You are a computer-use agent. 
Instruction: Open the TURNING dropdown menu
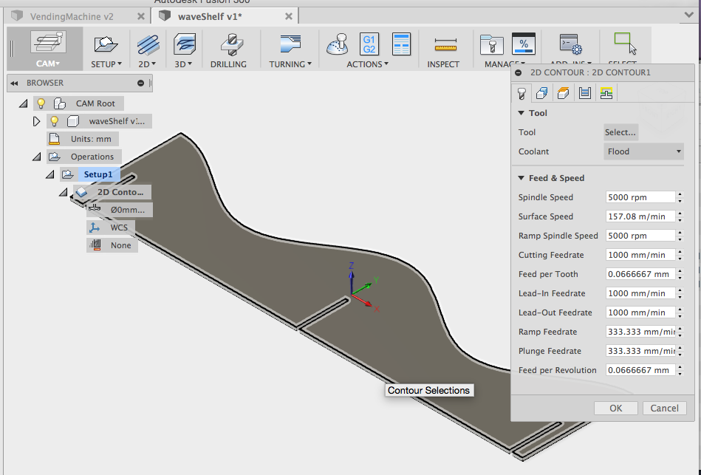(290, 64)
